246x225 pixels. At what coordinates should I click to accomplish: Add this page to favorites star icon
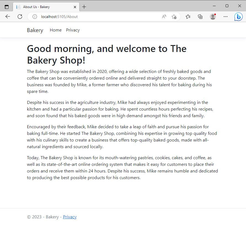pos(174,17)
